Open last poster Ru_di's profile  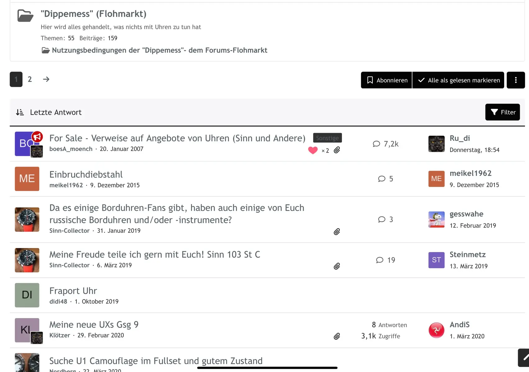(x=460, y=138)
